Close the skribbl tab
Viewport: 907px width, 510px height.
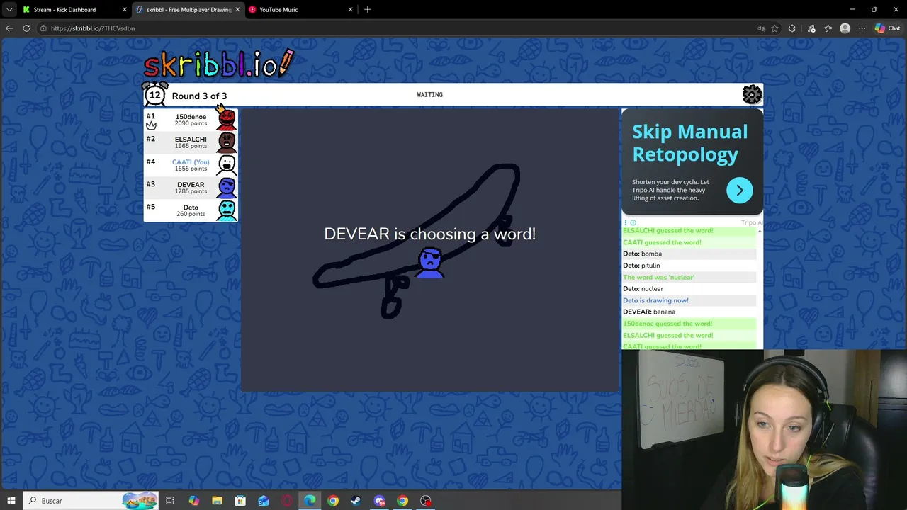tap(237, 10)
